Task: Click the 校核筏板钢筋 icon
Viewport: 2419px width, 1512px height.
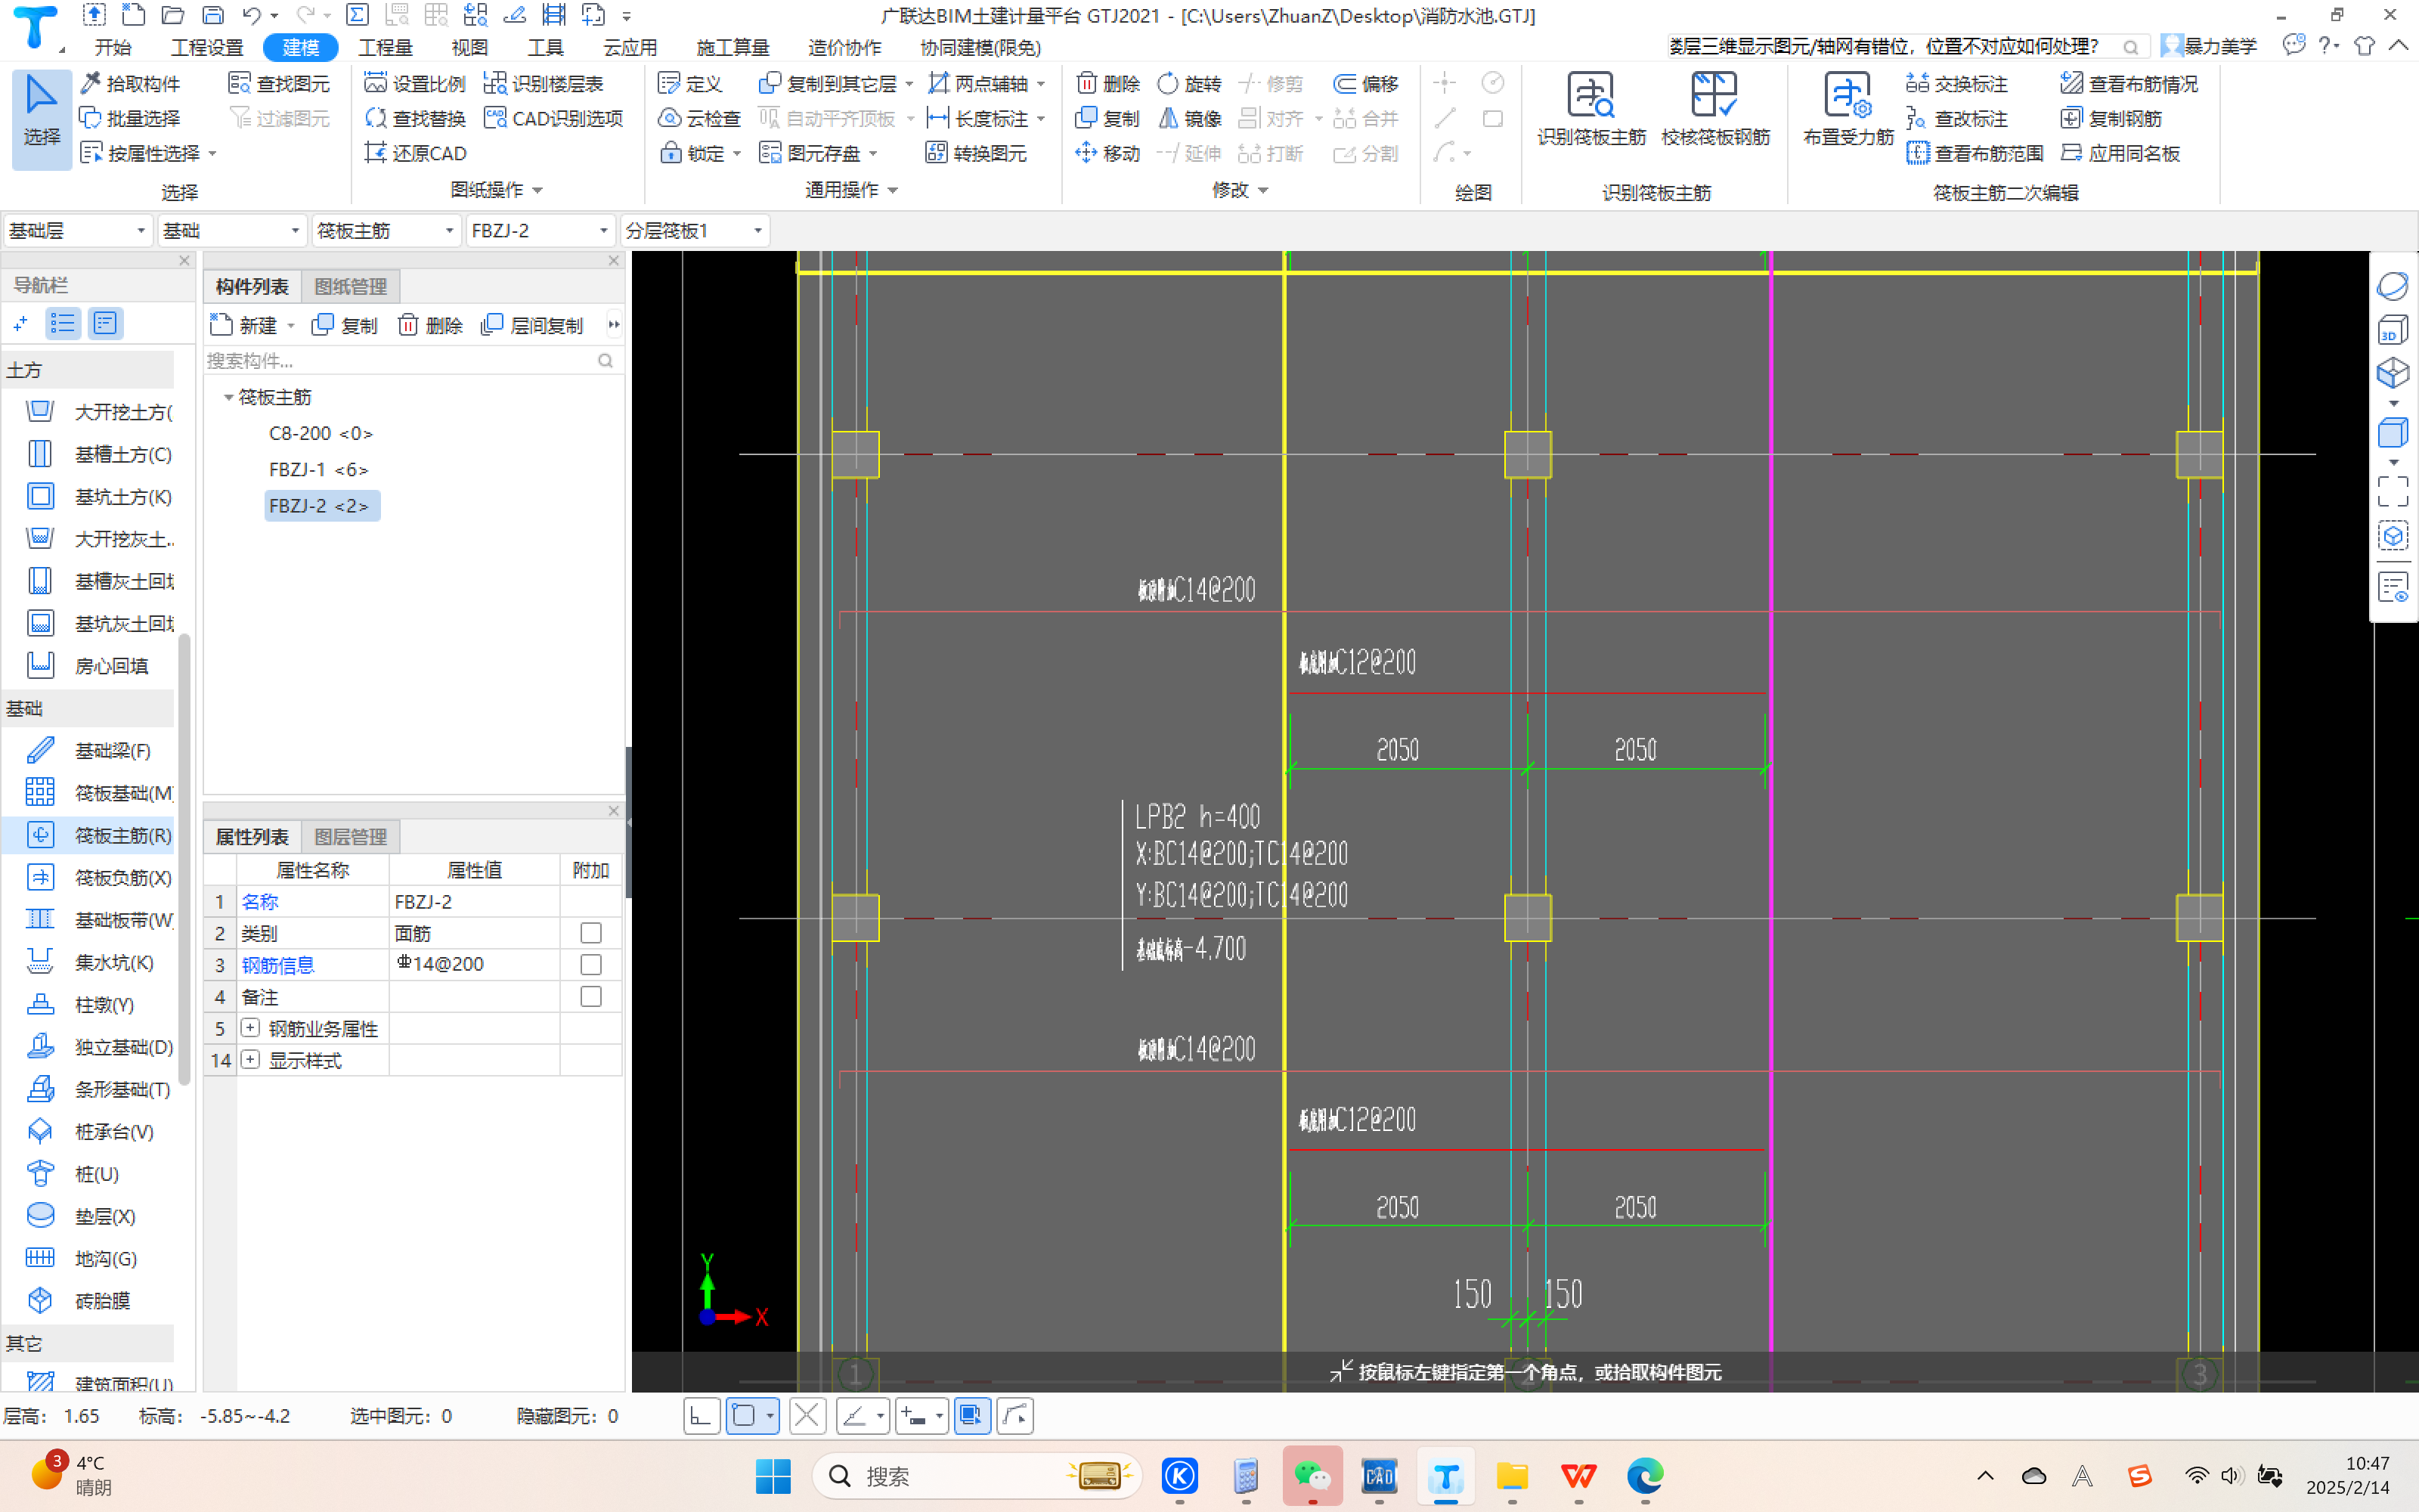Action: pyautogui.click(x=1714, y=97)
